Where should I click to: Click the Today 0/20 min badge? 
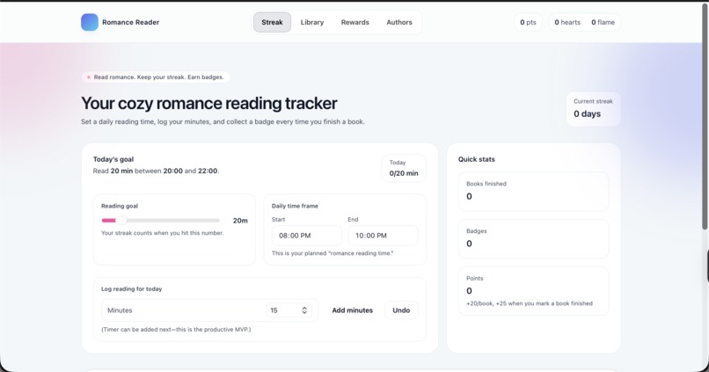click(404, 168)
